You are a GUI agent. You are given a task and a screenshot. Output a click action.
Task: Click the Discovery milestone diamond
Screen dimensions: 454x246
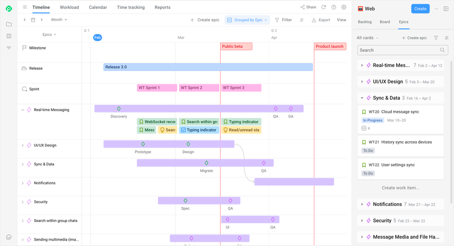point(119,108)
